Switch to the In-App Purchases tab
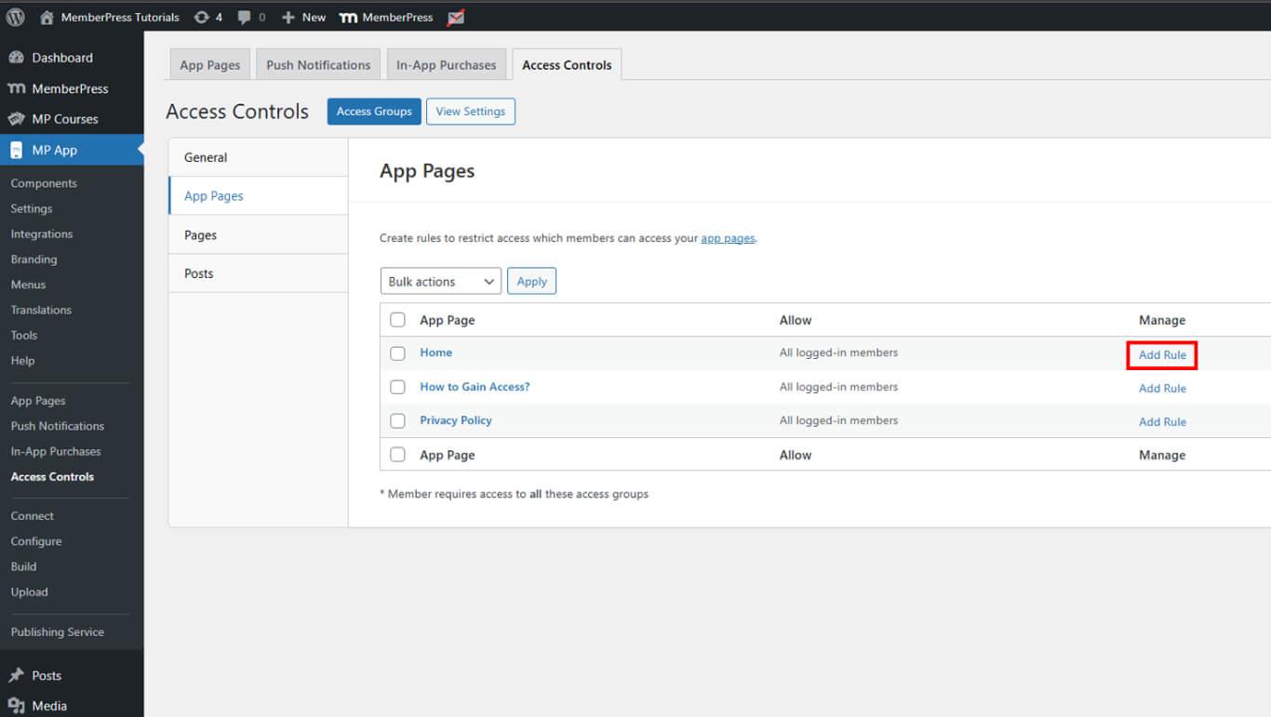Screen dimensions: 1271x717 pyautogui.click(x=446, y=65)
